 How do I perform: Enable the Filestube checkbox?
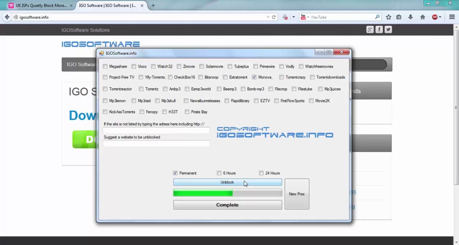(294, 89)
